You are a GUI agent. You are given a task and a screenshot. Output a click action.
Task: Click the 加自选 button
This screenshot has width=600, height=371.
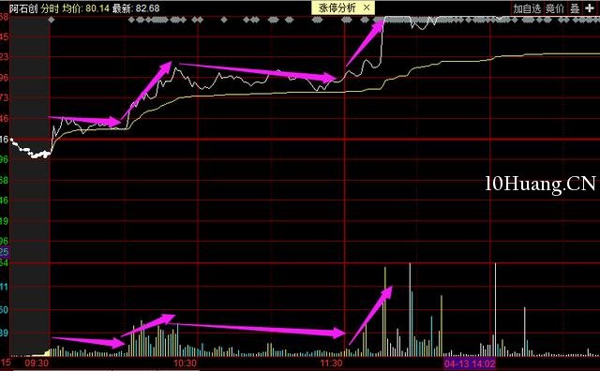pyautogui.click(x=527, y=8)
